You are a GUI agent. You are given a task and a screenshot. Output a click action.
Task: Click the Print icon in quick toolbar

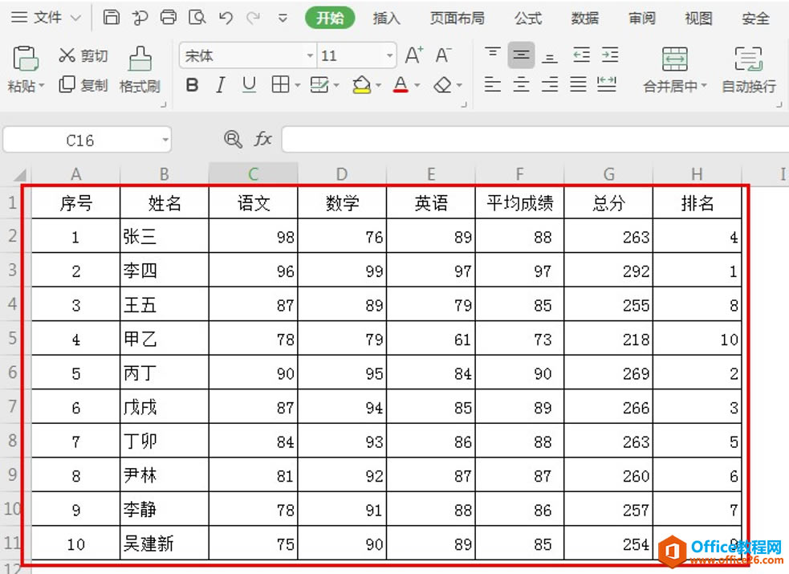[168, 18]
